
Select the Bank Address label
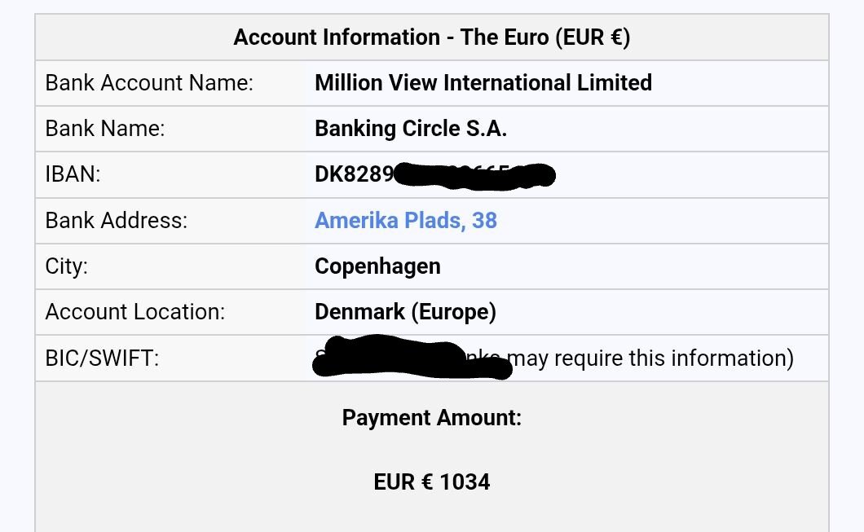click(117, 221)
